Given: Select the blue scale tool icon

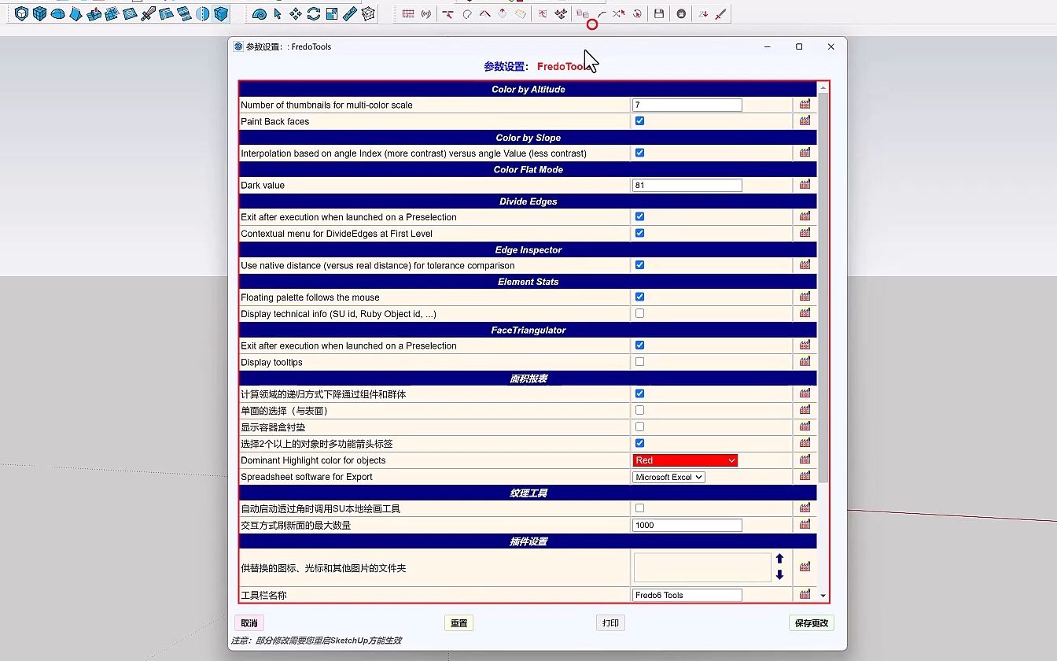Looking at the screenshot, I should [331, 13].
